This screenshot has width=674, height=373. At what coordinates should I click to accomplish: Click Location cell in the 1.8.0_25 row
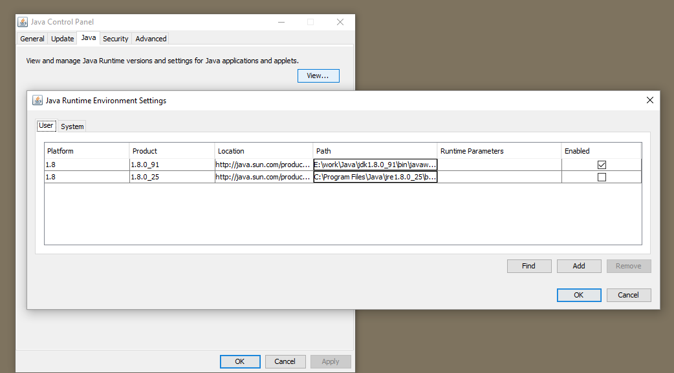pos(264,177)
